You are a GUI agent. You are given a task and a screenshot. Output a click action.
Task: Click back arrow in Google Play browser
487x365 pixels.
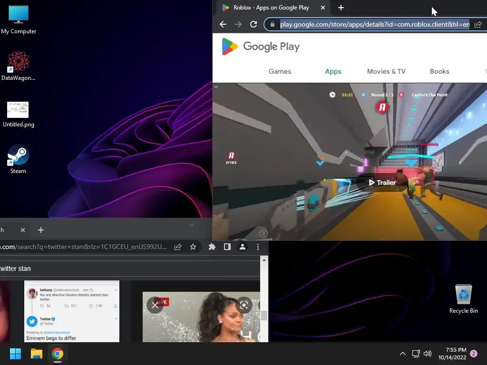pyautogui.click(x=223, y=24)
